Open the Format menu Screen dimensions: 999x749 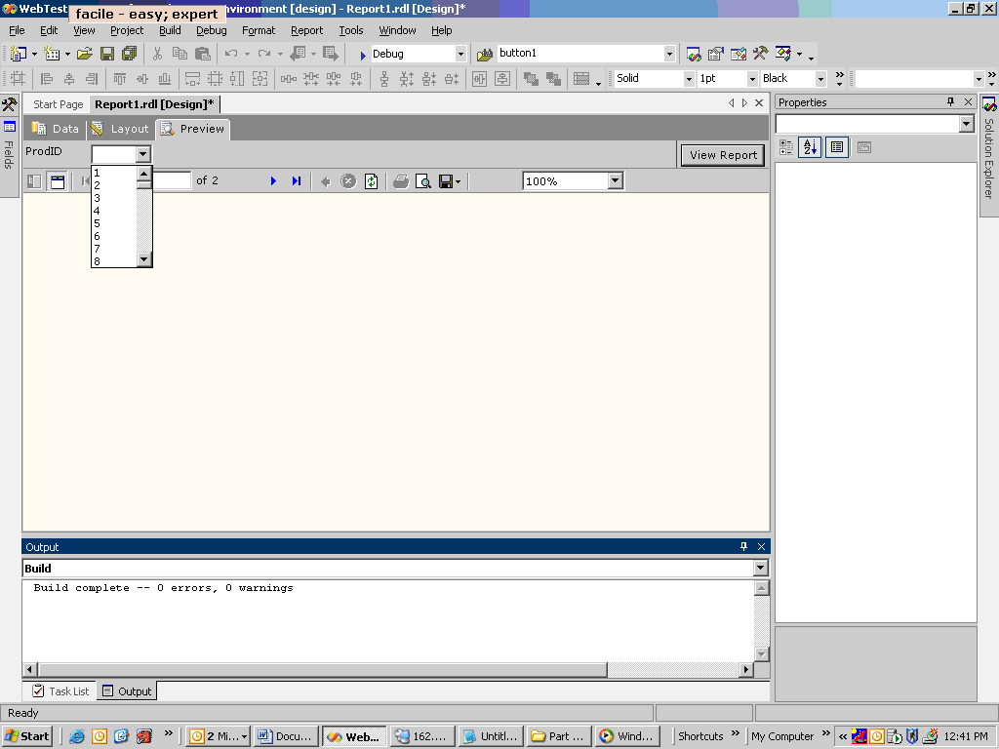pyautogui.click(x=258, y=30)
